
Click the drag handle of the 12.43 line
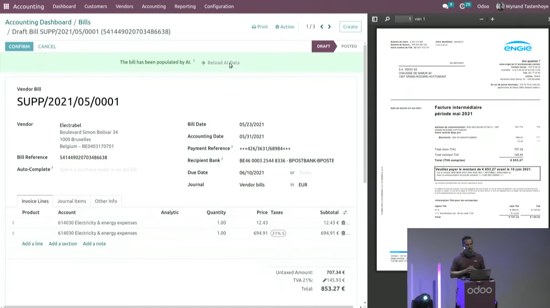(x=13, y=223)
